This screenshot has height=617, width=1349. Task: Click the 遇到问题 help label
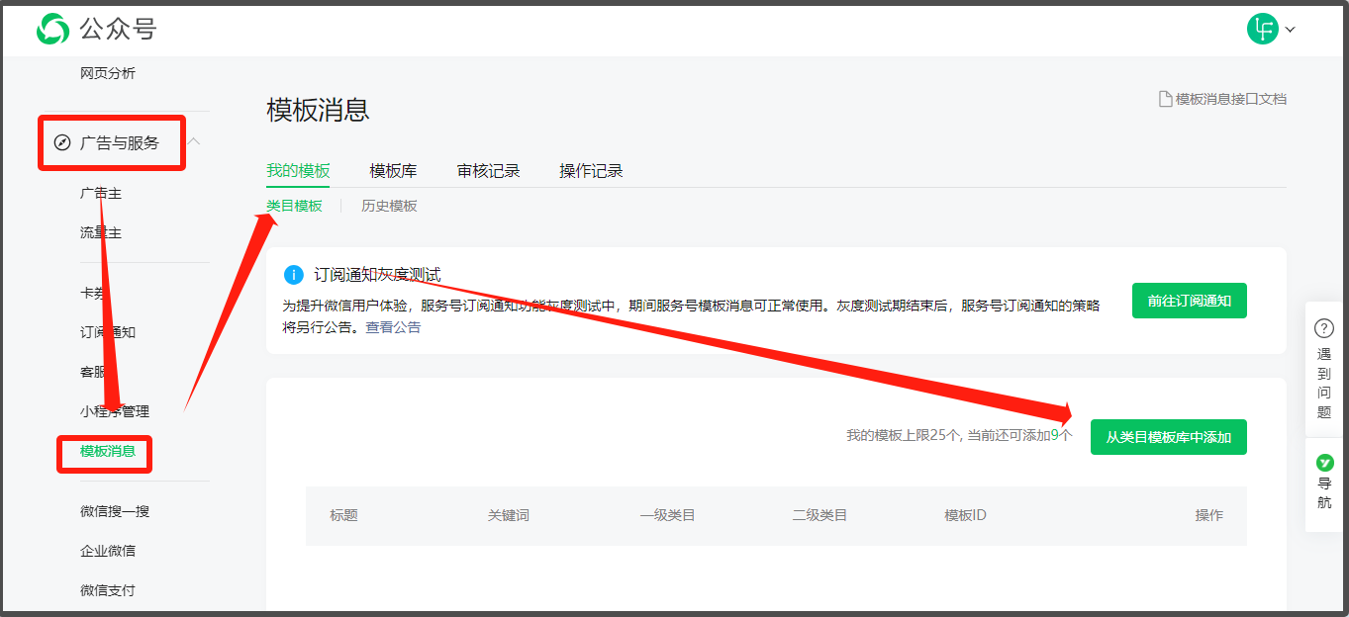tap(1324, 383)
